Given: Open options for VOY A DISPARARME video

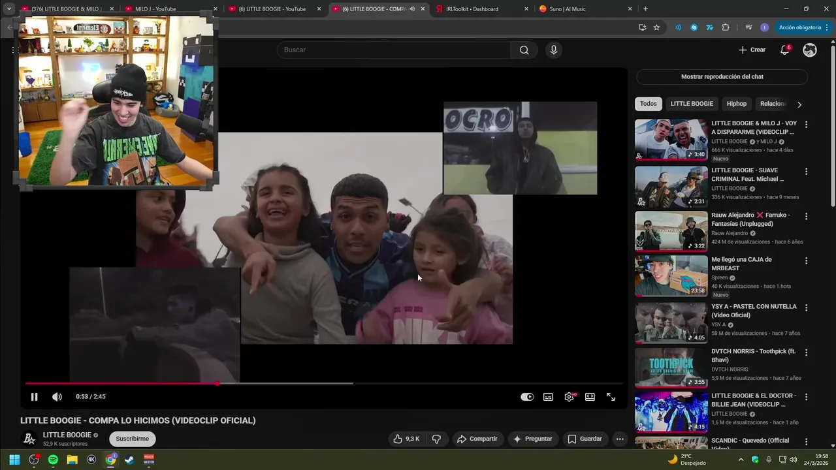Looking at the screenshot, I should [806, 125].
